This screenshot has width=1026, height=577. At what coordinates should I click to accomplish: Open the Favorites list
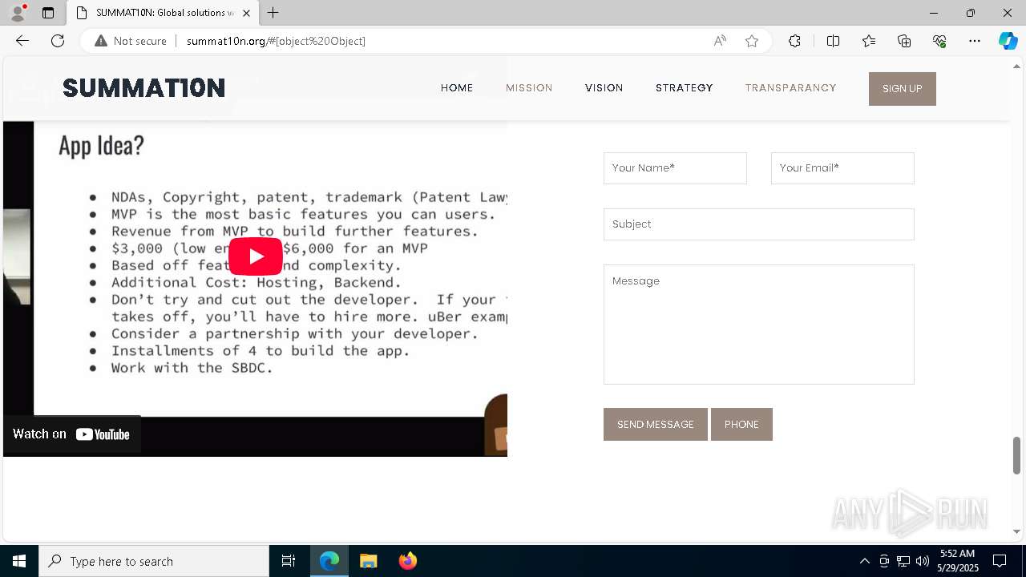[869, 41]
